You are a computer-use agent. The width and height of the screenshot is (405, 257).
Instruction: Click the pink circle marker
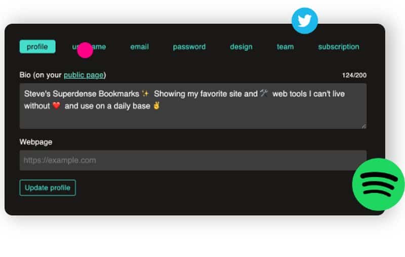pyautogui.click(x=85, y=50)
